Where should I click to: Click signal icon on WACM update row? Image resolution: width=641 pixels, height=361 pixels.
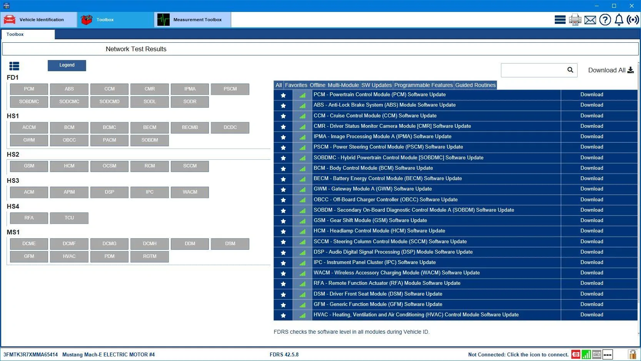(x=302, y=273)
